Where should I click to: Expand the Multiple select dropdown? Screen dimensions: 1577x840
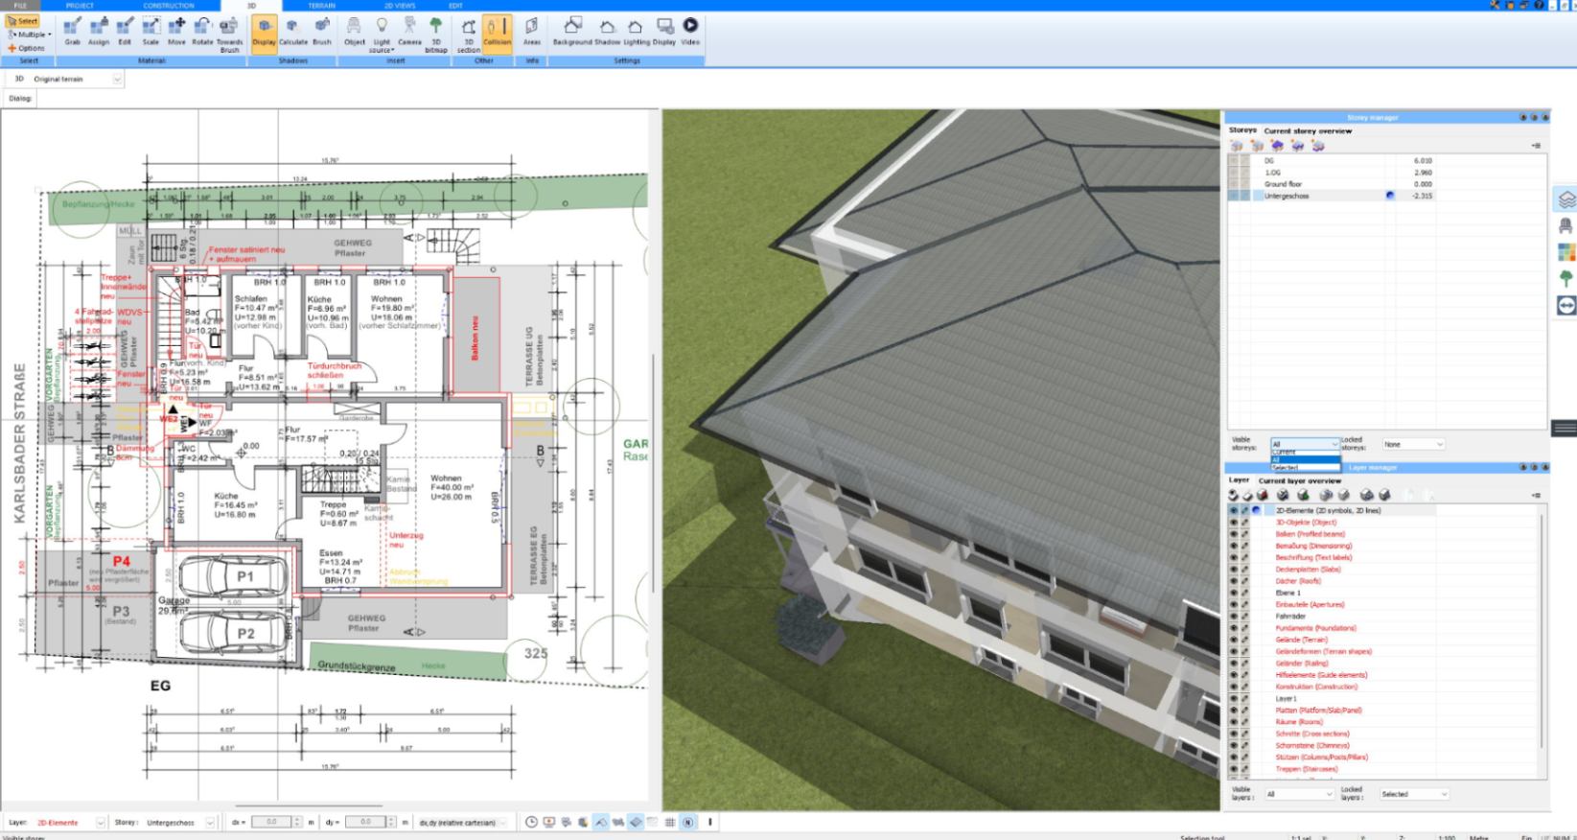pos(29,35)
